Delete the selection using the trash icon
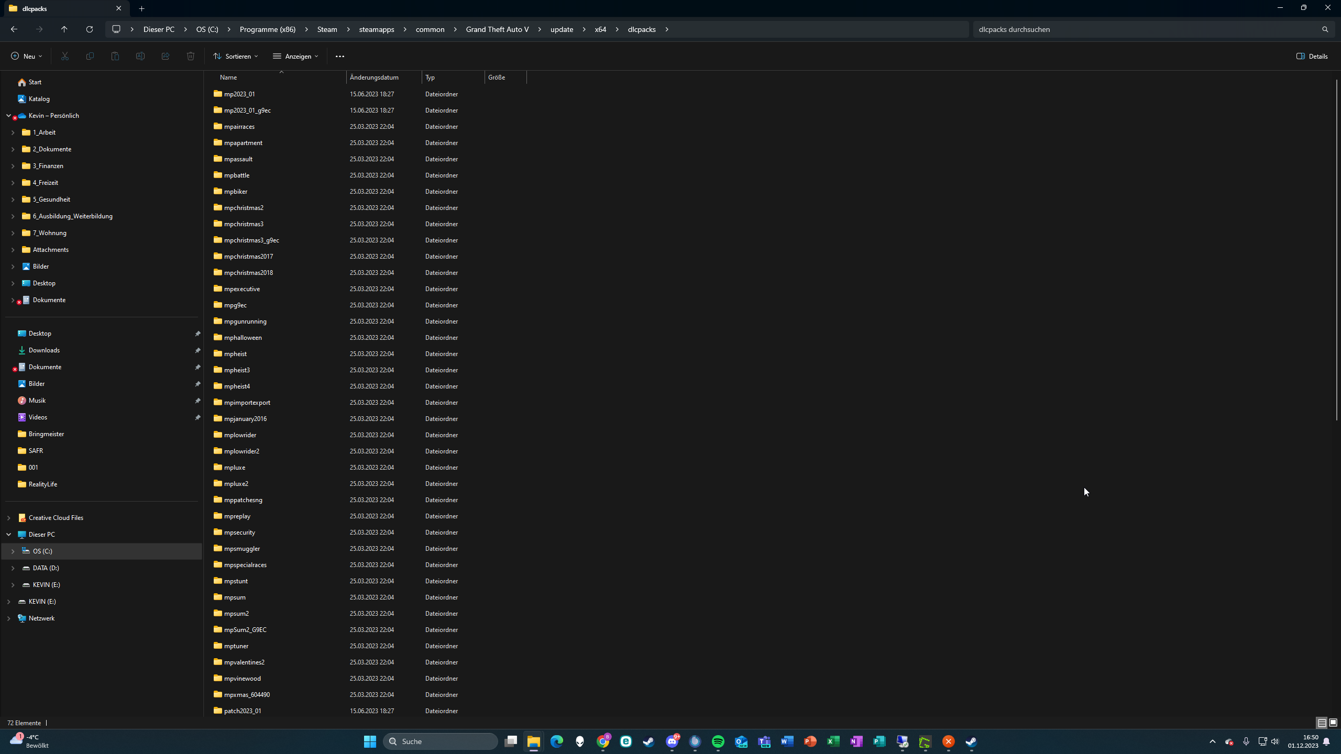 click(x=190, y=56)
